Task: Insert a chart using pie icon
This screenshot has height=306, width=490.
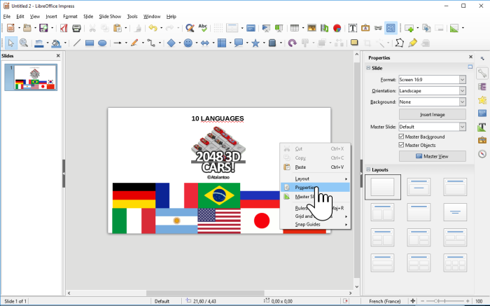Action: [337, 28]
